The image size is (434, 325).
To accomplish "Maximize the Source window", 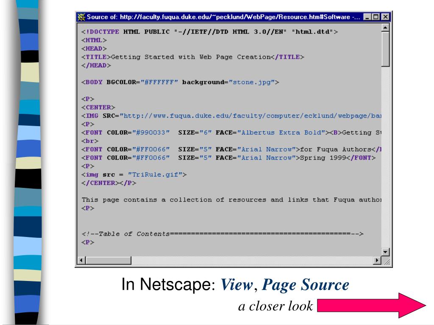I will click(x=376, y=17).
